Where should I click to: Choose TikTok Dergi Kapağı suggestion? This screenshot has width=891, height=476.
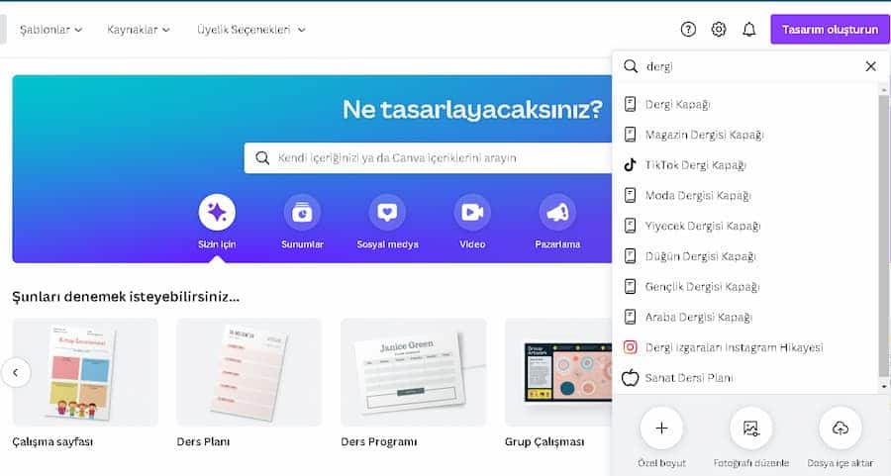coord(695,165)
